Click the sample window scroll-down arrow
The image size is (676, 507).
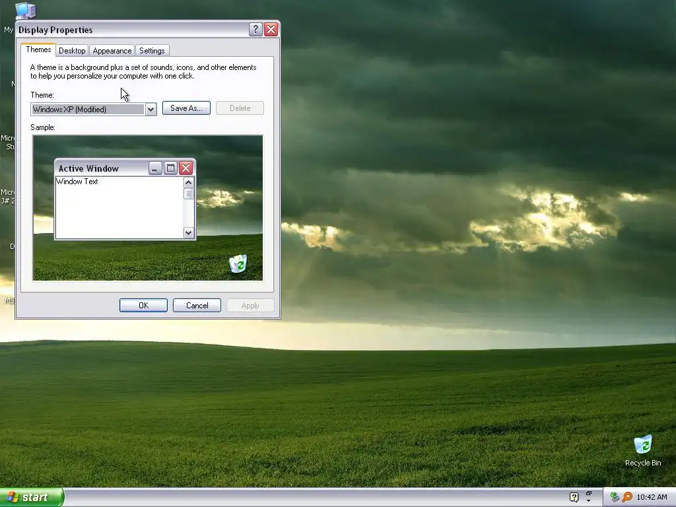coord(188,233)
